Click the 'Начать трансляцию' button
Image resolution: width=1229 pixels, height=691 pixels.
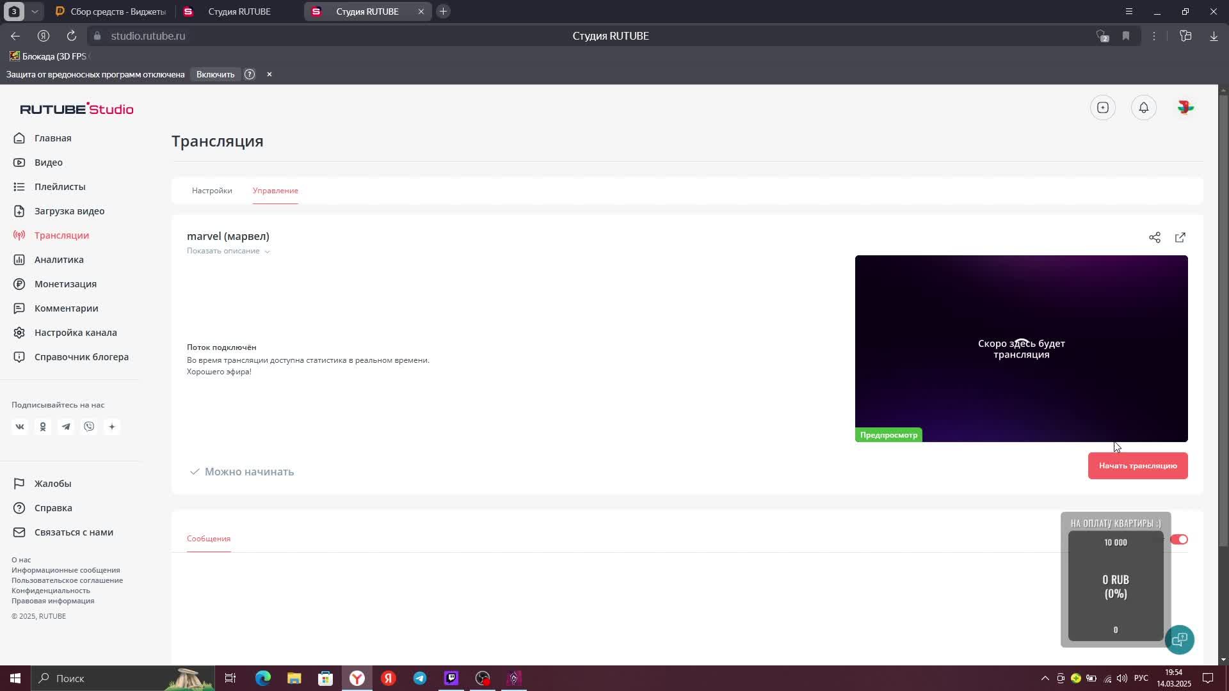[x=1137, y=466]
